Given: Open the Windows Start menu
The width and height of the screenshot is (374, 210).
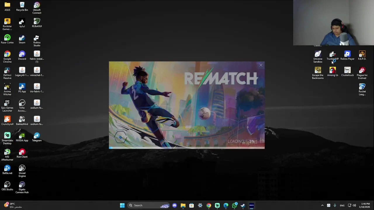Looking at the screenshot, I should tap(122, 205).
